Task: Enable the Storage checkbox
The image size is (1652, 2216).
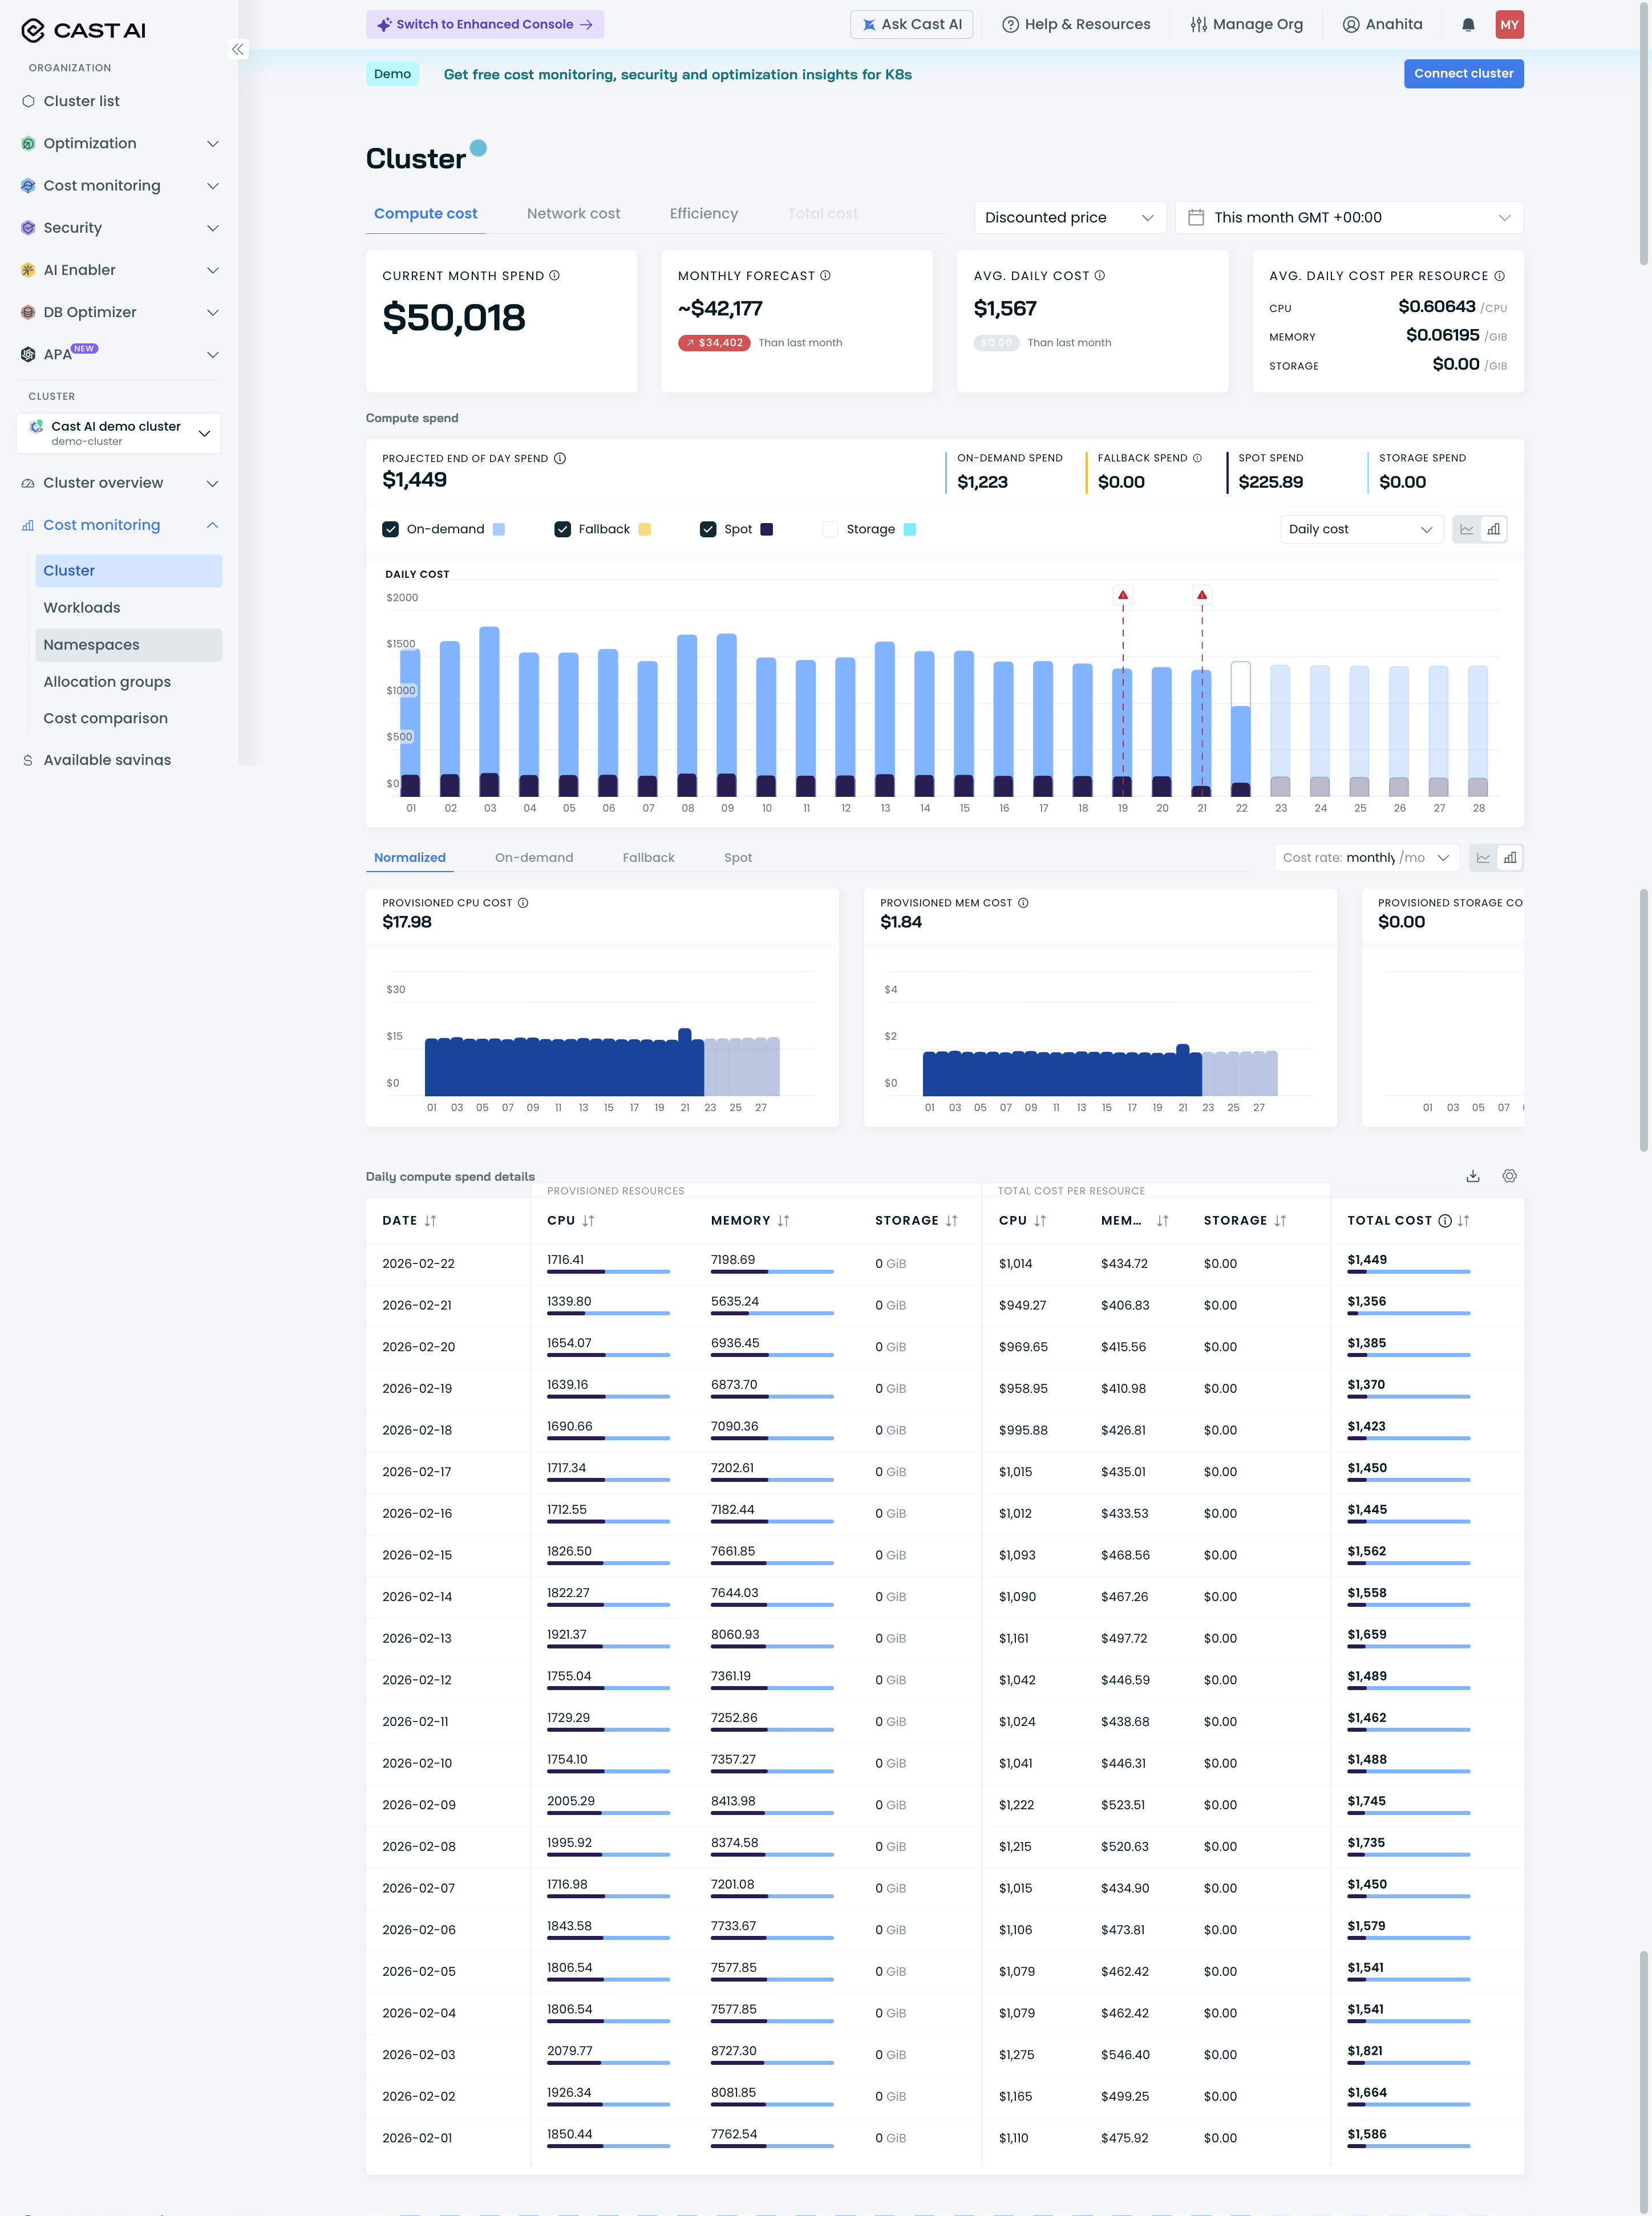Action: [830, 529]
